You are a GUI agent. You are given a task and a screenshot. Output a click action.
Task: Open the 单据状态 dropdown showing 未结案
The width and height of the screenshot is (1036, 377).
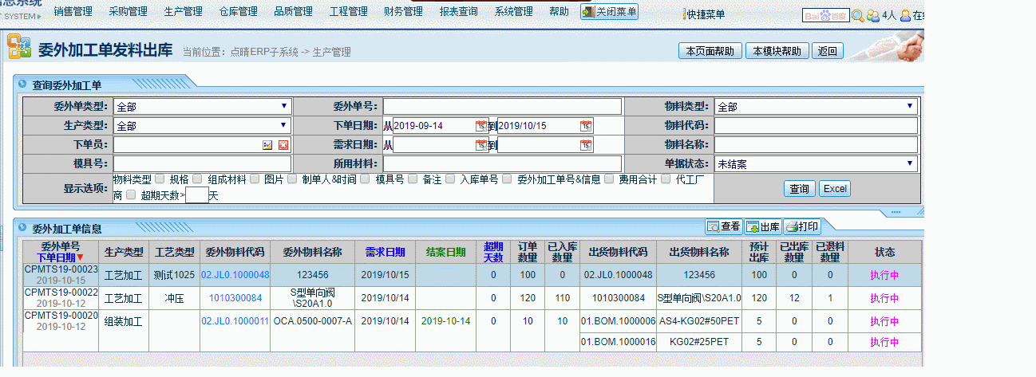tap(815, 164)
